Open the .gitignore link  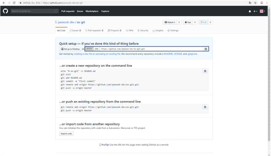click(192, 54)
